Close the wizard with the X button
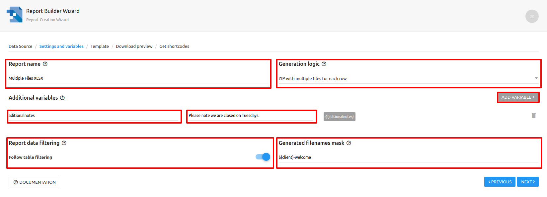 pyautogui.click(x=532, y=16)
